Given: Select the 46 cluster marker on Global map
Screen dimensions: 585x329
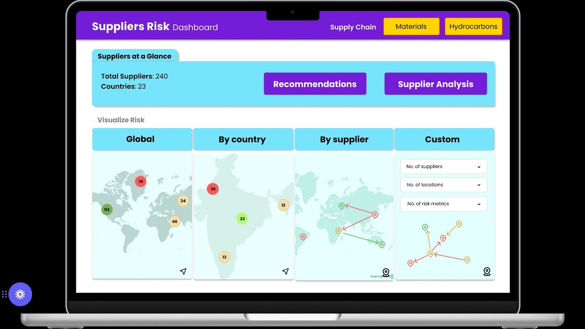Looking at the screenshot, I should point(174,222).
